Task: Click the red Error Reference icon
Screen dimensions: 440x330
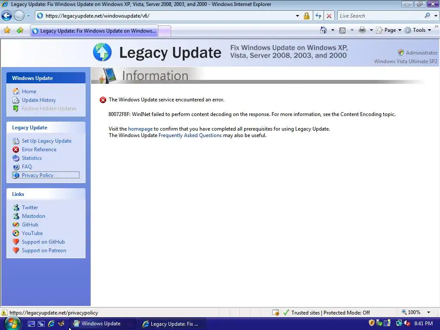Action: pos(16,150)
